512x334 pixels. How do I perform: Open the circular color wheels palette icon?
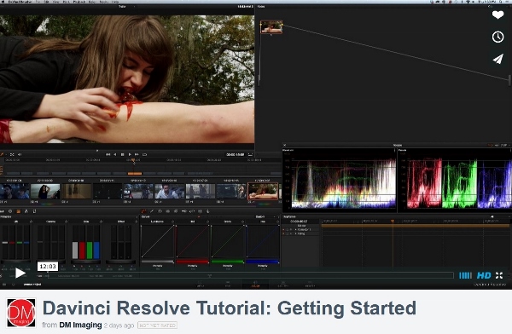[x=10, y=211]
